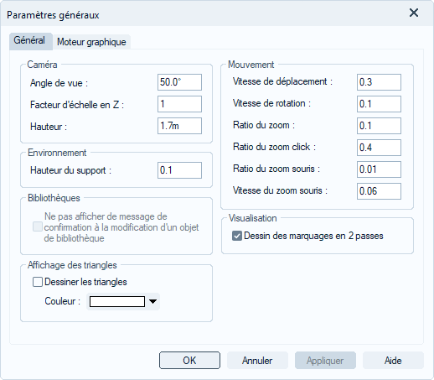434x380 pixels.
Task: Close the Paramètres généraux dialog
Action: (414, 13)
